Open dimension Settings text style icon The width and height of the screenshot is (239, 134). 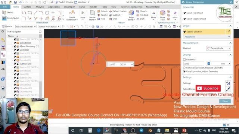[228, 83]
